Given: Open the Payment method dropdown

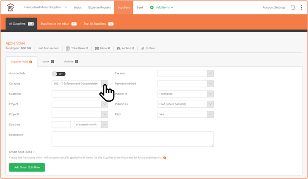Looking at the screenshot, I should (185, 84).
